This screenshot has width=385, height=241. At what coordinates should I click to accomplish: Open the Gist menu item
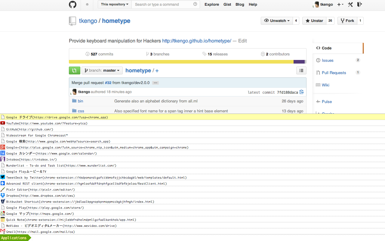point(227,5)
